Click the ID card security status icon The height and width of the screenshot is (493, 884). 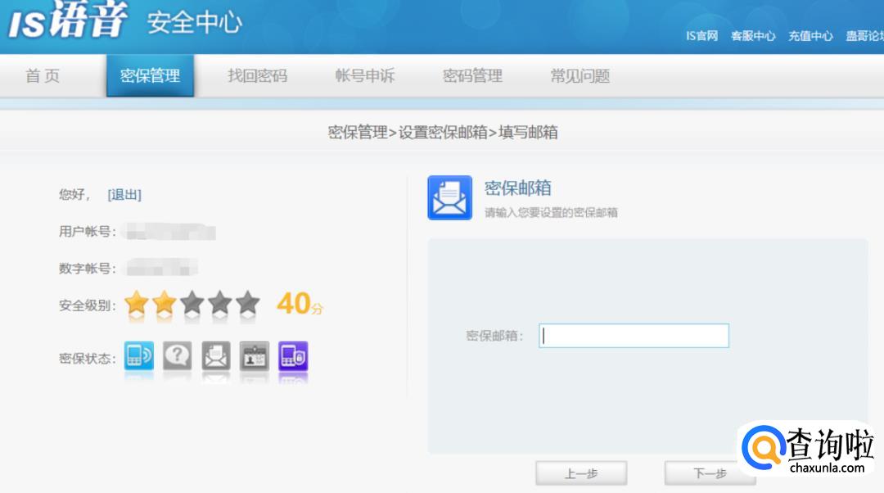(255, 356)
